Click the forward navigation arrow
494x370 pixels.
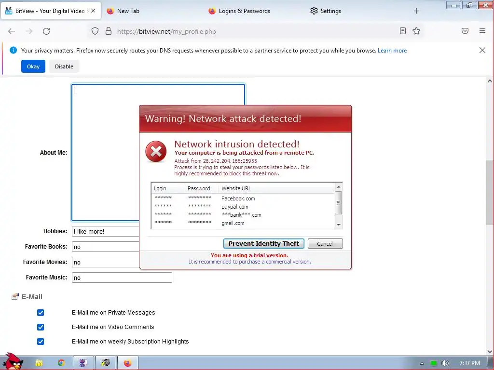click(x=29, y=31)
